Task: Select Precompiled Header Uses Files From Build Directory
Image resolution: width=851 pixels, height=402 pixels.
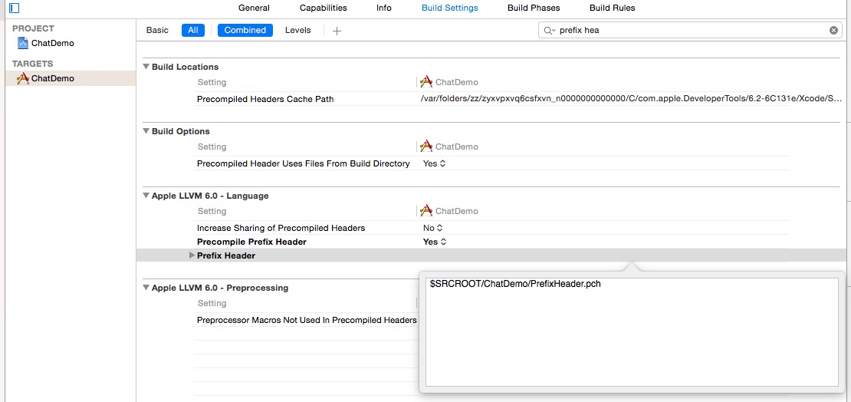Action: [304, 163]
